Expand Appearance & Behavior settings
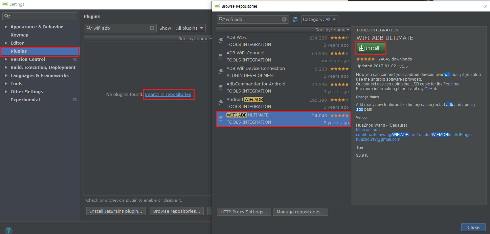Viewport: 490px width, 234px height. 6,27
